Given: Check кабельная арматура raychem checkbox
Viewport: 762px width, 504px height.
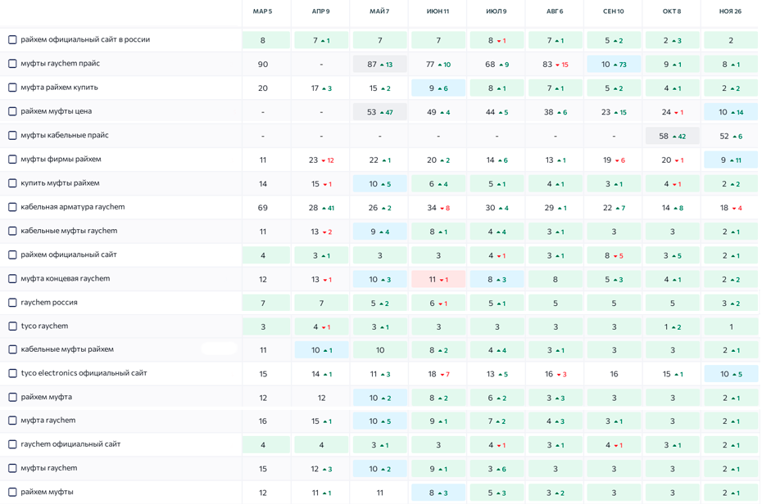Looking at the screenshot, I should tap(12, 207).
